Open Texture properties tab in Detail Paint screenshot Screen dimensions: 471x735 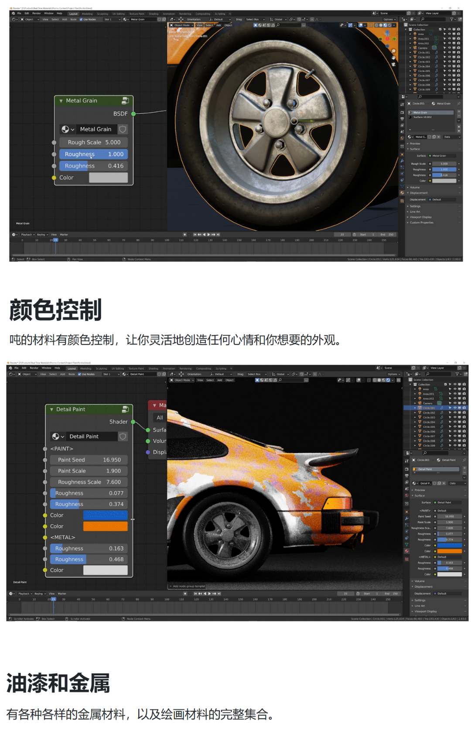(x=406, y=559)
